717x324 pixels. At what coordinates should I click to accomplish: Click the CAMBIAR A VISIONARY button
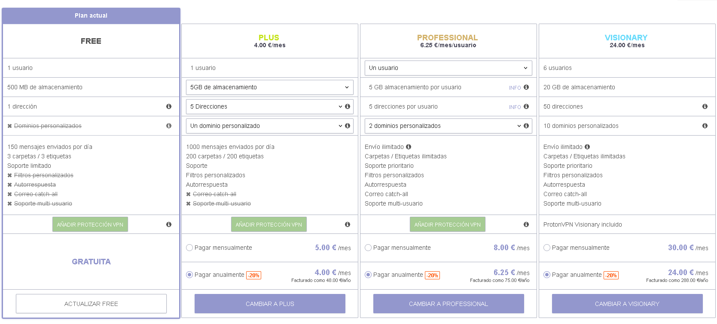coord(627,304)
